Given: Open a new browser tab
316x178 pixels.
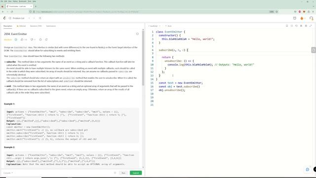Looking at the screenshot, I should pos(36,6).
